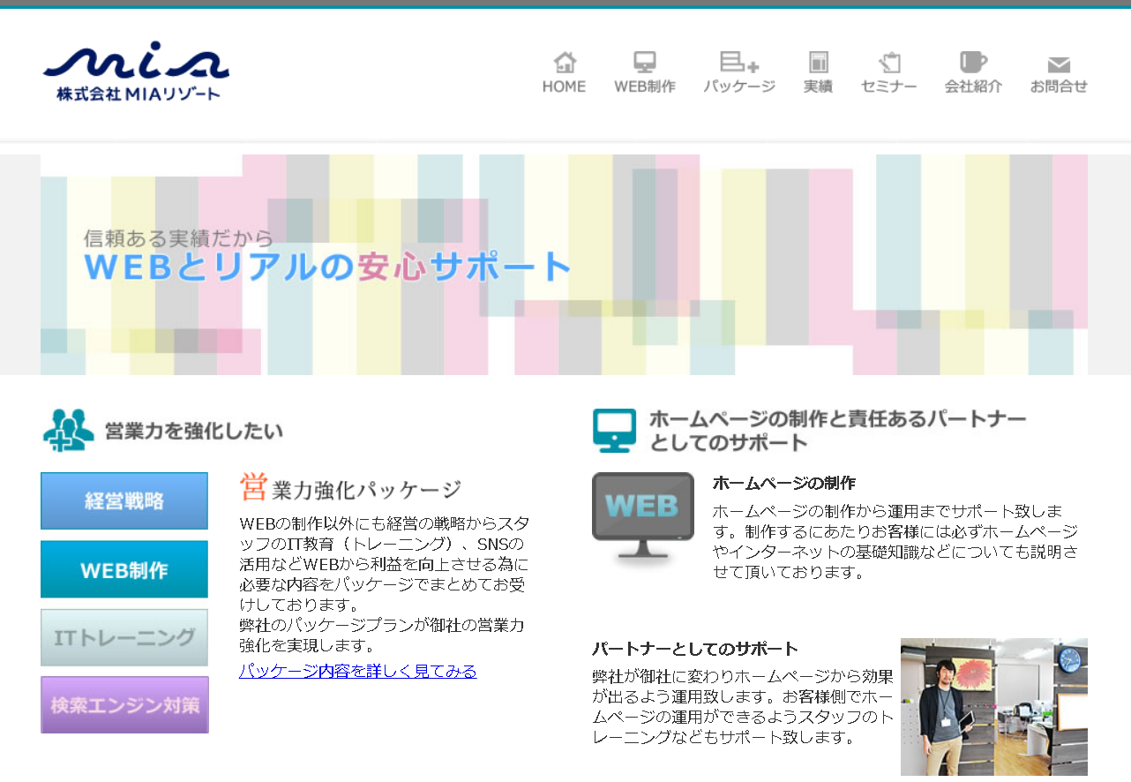This screenshot has height=782, width=1131.
Task: Follow the パッケージ内容を詳しく見てみる link
Action: [357, 671]
